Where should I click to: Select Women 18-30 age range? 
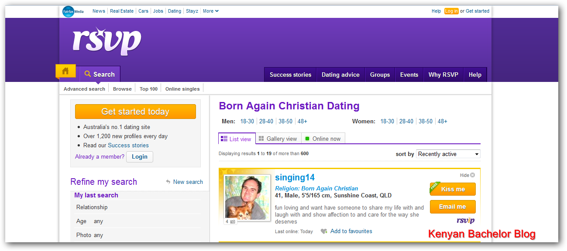pos(387,122)
